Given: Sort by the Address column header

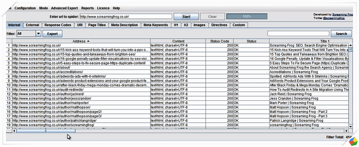Looking at the screenshot, I should (x=81, y=41).
